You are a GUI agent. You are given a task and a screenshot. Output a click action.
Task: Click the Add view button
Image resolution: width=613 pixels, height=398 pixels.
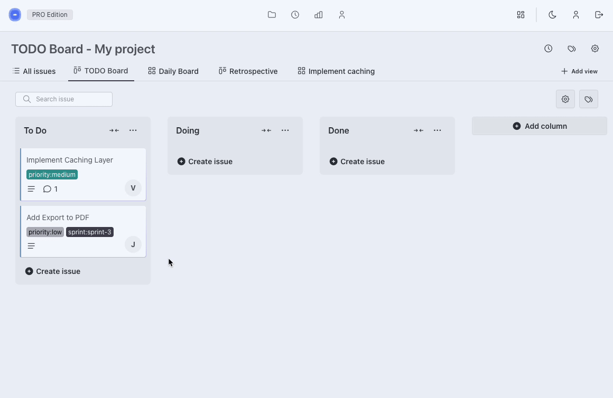click(579, 71)
